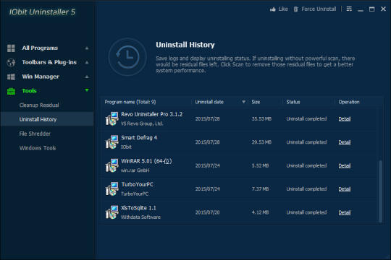Click the Smart Defrag 4 program icon
The image size is (391, 260).
pyautogui.click(x=112, y=142)
